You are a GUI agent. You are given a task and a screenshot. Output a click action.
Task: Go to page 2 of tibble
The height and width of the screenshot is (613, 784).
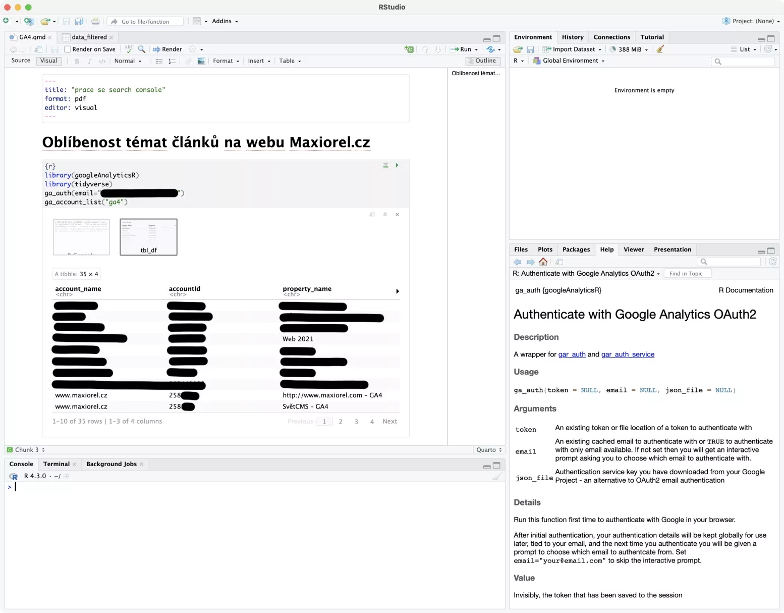(x=341, y=422)
